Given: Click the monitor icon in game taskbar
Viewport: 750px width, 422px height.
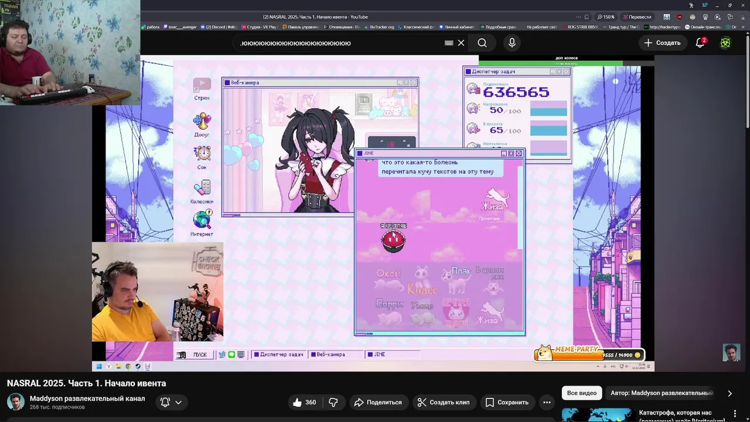Looking at the screenshot, I should (241, 355).
